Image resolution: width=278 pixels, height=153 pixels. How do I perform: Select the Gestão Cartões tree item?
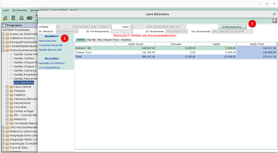tap(23, 58)
